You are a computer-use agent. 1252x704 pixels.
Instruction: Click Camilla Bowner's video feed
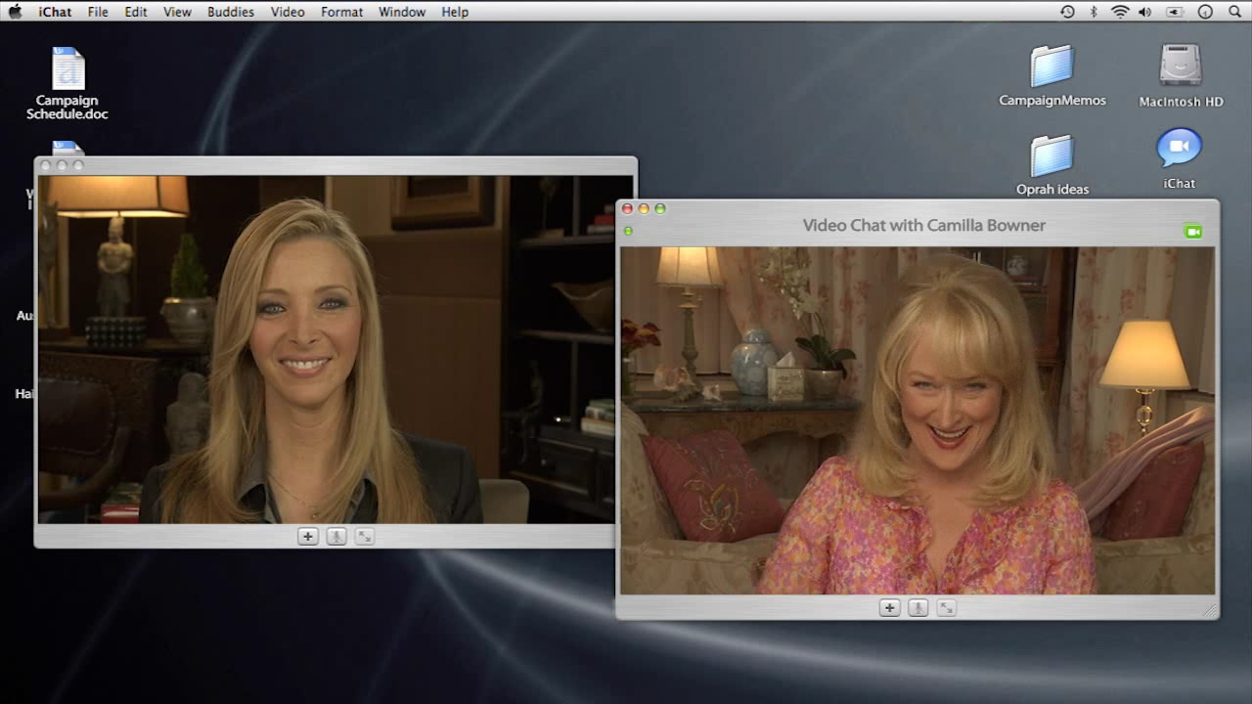tap(917, 420)
